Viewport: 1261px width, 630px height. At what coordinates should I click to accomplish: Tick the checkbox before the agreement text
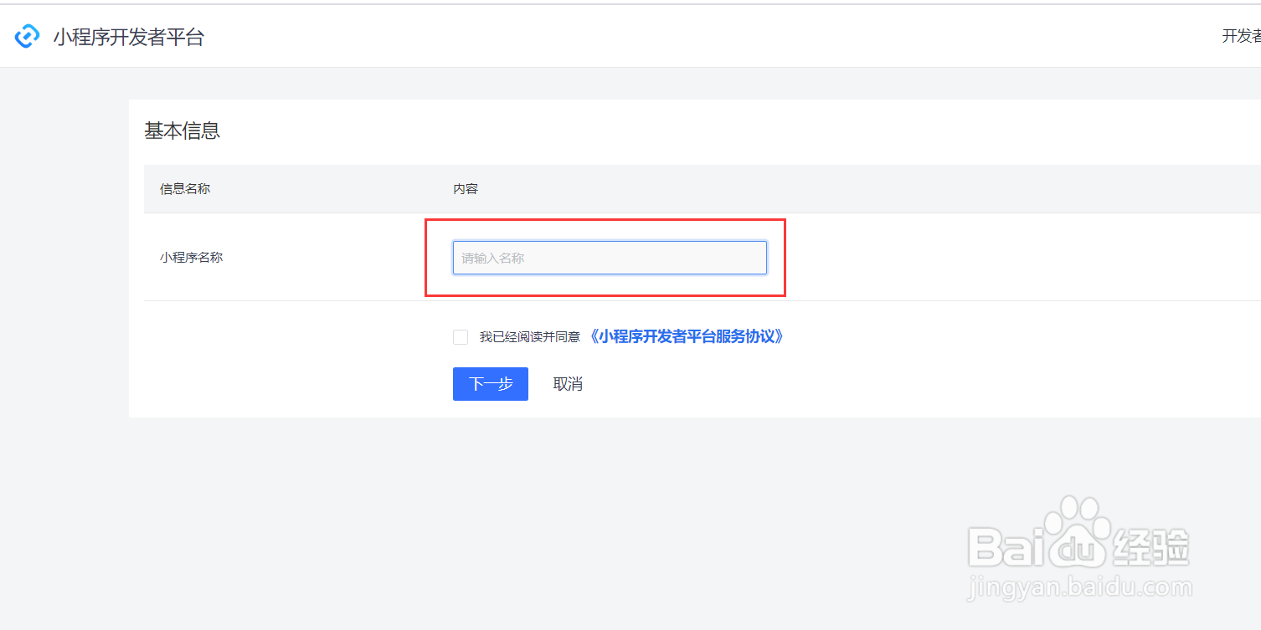click(x=461, y=336)
